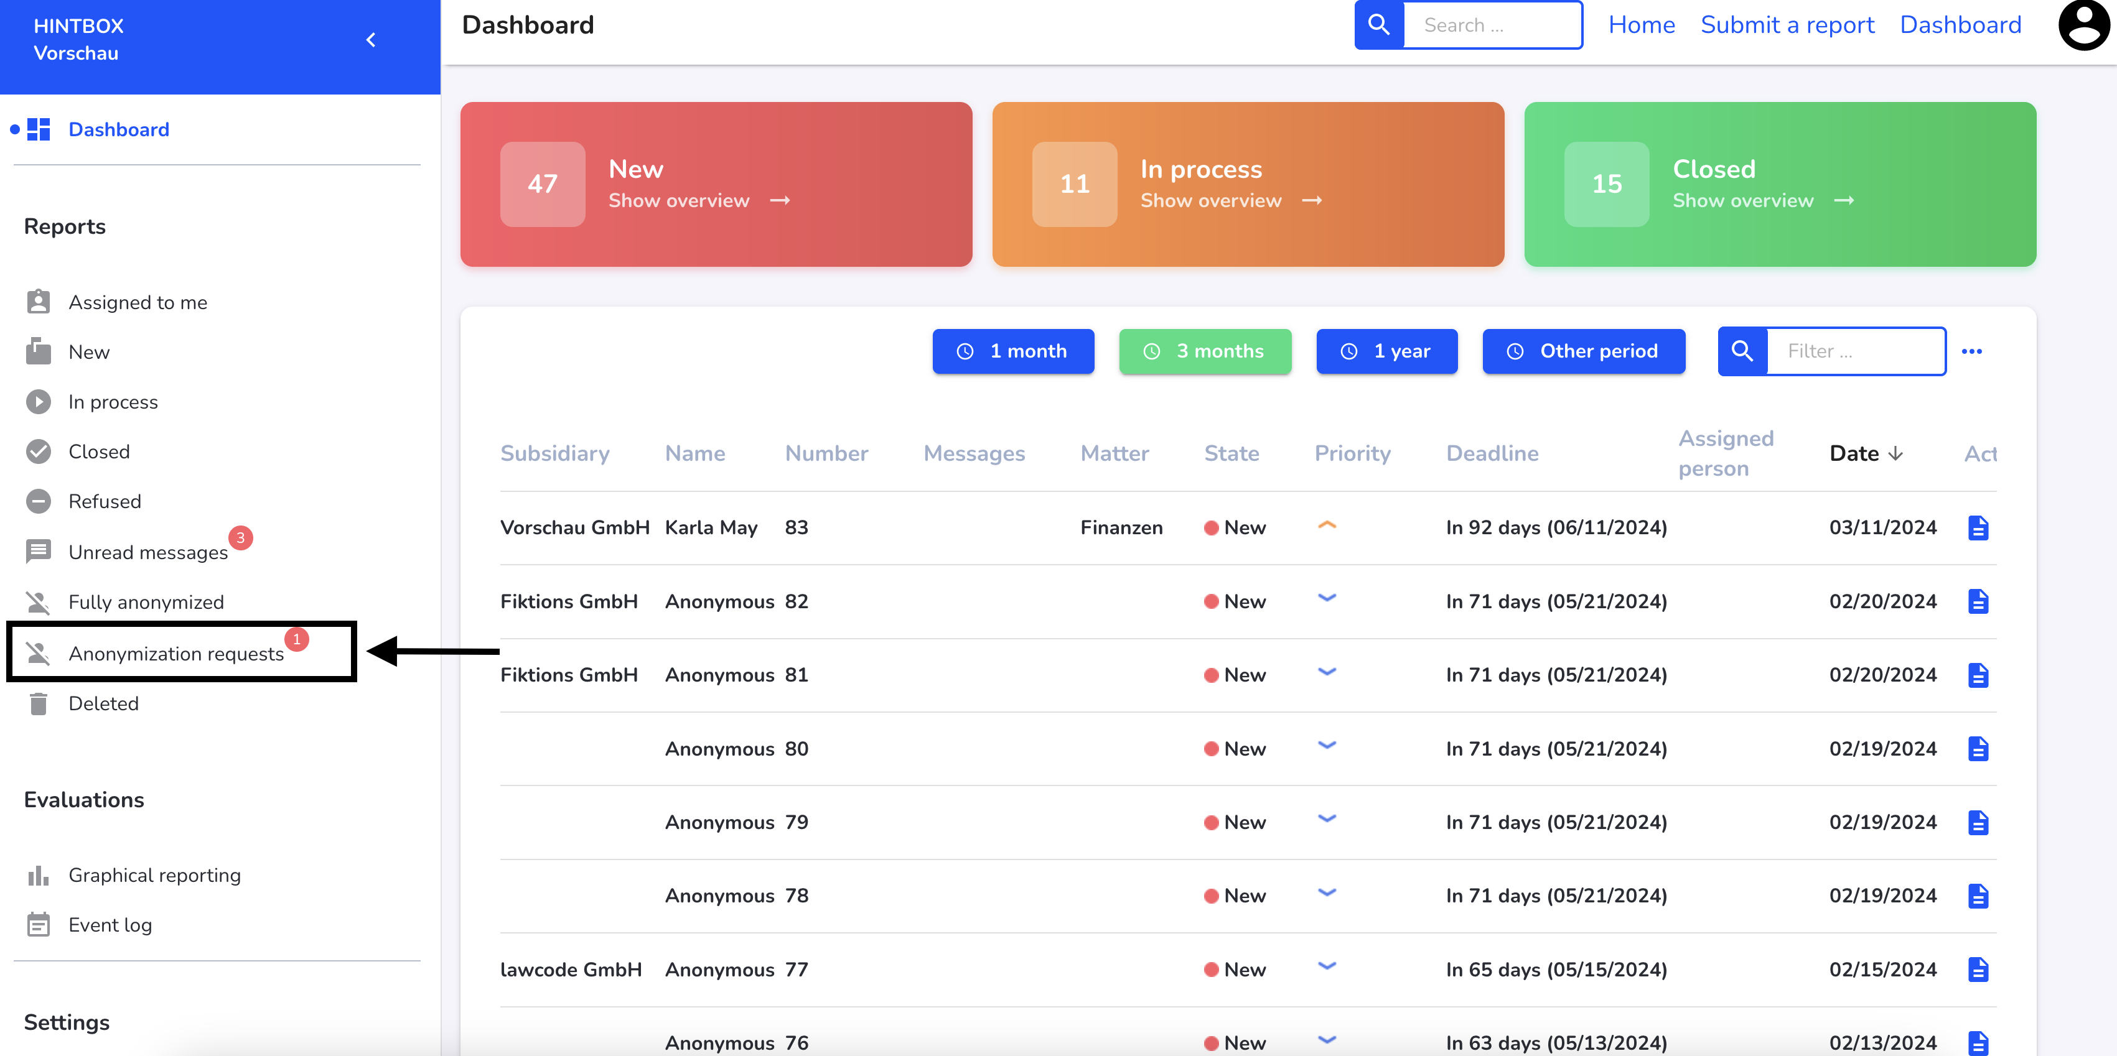Click low priority chevron for report 77
Image resolution: width=2117 pixels, height=1056 pixels.
(1327, 966)
